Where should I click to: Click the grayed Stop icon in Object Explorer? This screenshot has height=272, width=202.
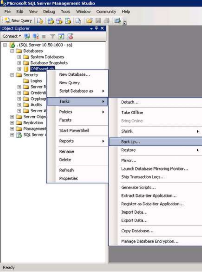44,36
